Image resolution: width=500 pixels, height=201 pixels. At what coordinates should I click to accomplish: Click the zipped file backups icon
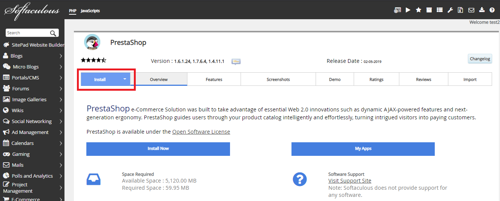tap(460, 10)
